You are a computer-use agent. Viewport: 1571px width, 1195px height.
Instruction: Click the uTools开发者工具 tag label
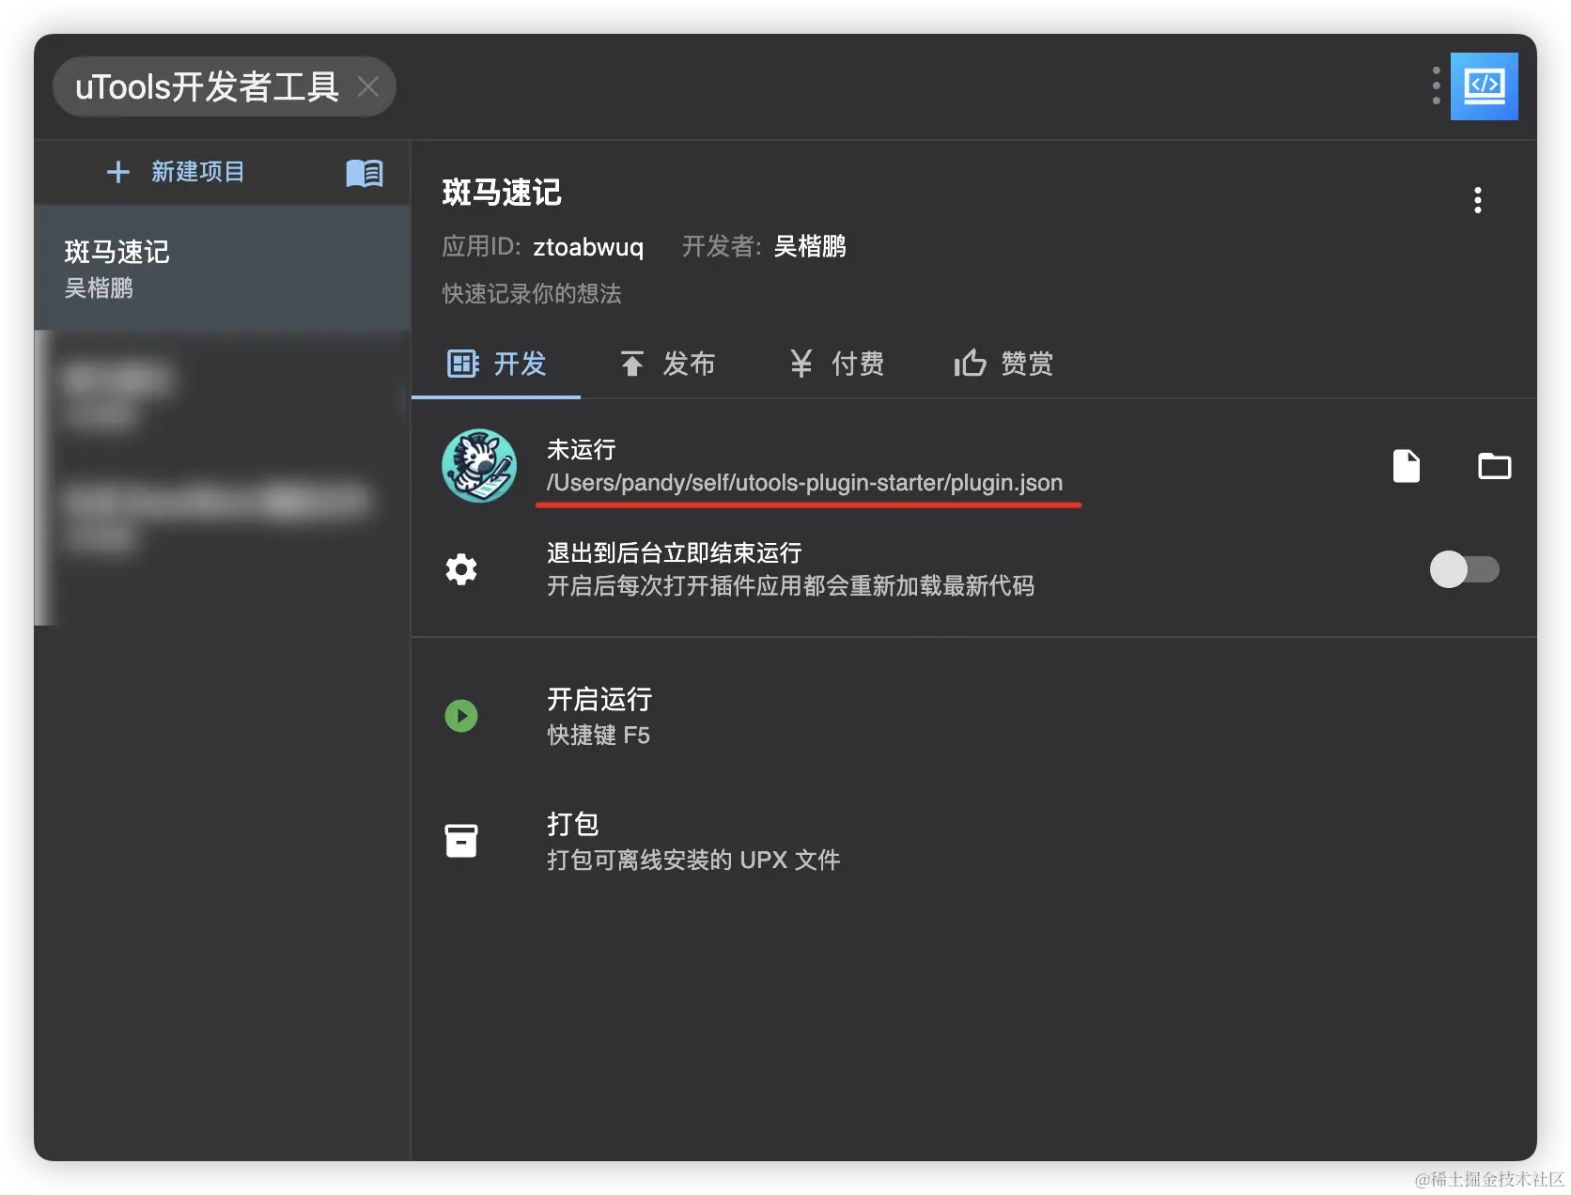207,87
